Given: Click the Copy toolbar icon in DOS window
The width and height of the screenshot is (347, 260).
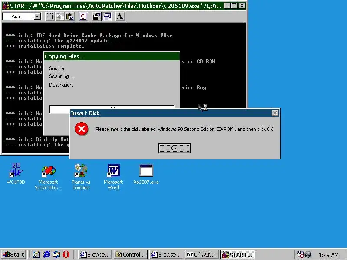Looking at the screenshot, I should click(x=60, y=16).
